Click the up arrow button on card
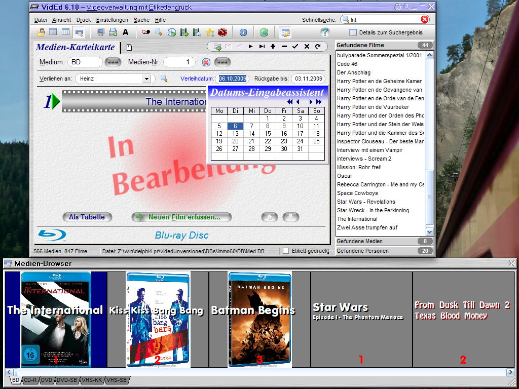The height and width of the screenshot is (389, 519). 270,217
